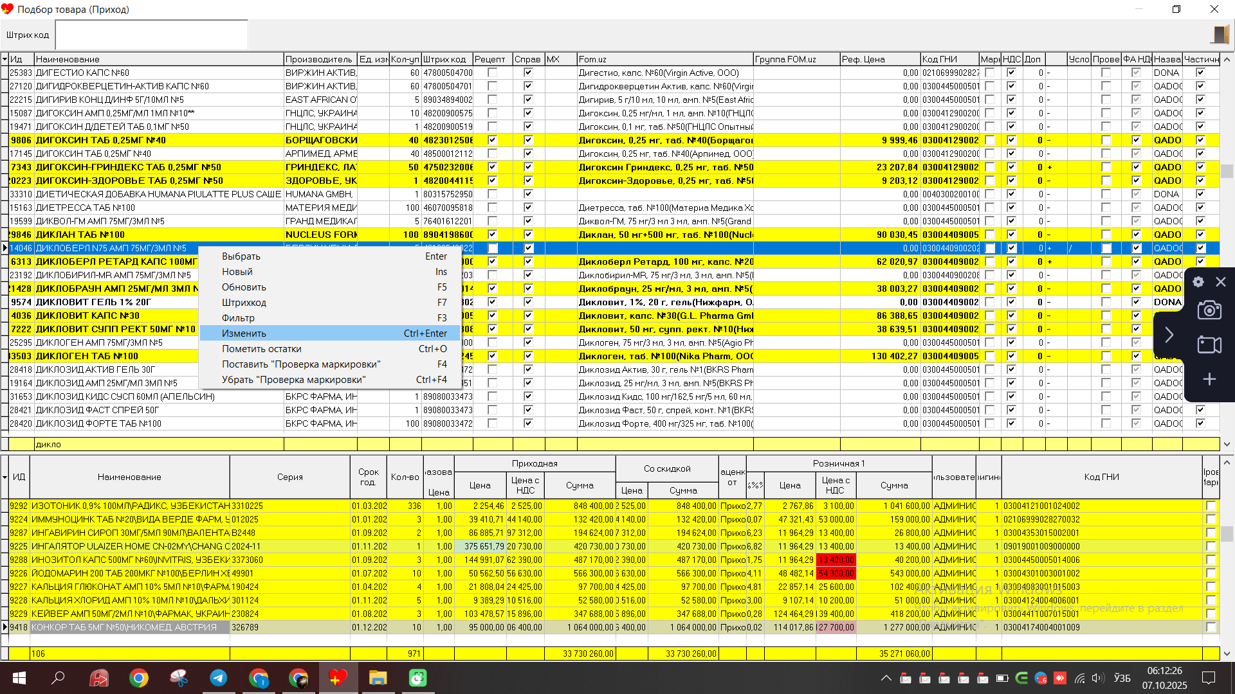
Task: Click the Штрих код input field
Action: [x=152, y=35]
